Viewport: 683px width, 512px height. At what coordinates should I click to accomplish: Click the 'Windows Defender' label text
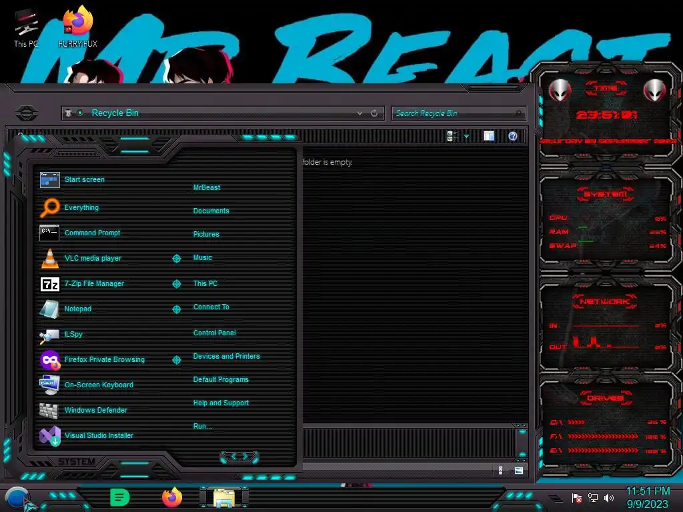(x=96, y=410)
